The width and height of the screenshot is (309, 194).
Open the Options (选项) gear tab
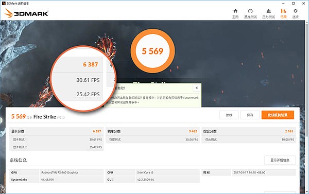click(x=296, y=13)
